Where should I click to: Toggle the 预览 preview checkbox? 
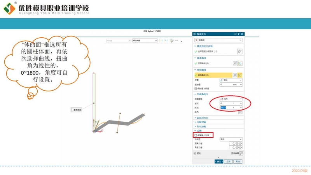click(196, 154)
